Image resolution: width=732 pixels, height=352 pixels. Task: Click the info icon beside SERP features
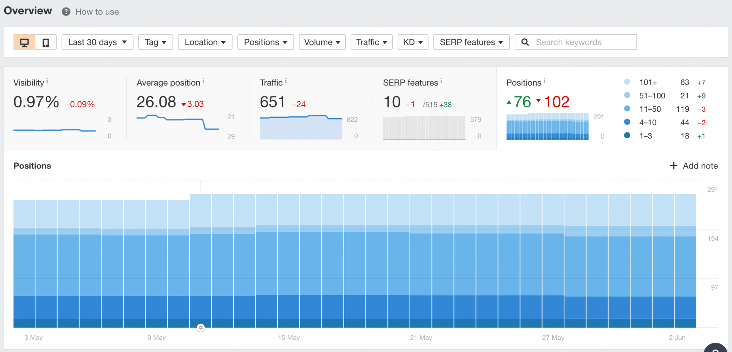click(x=441, y=80)
